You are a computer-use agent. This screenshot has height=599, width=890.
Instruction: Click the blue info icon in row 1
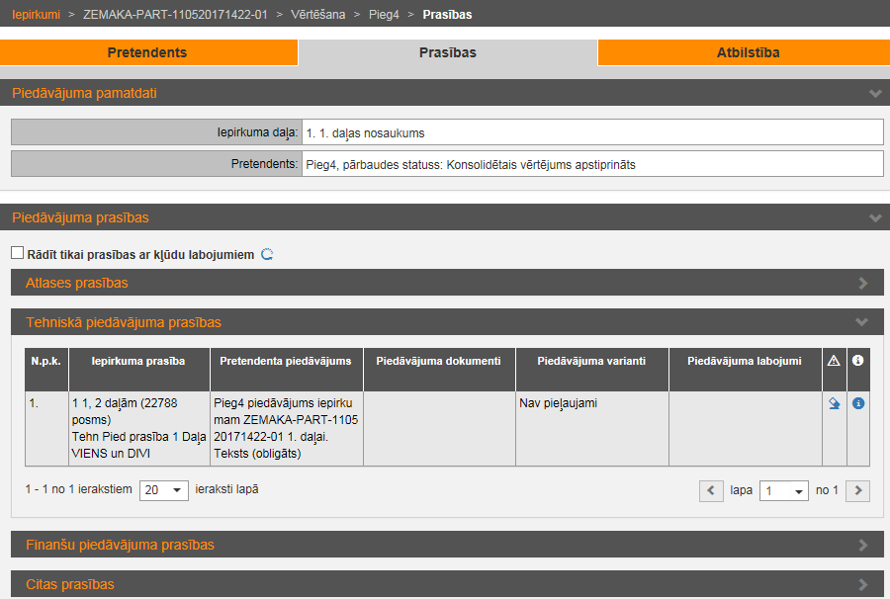tap(858, 403)
